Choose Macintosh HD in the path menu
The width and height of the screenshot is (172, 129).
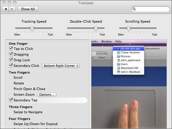[x=128, y=68]
